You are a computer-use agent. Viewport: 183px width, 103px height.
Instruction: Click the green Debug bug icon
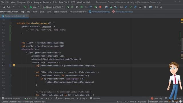81,7
